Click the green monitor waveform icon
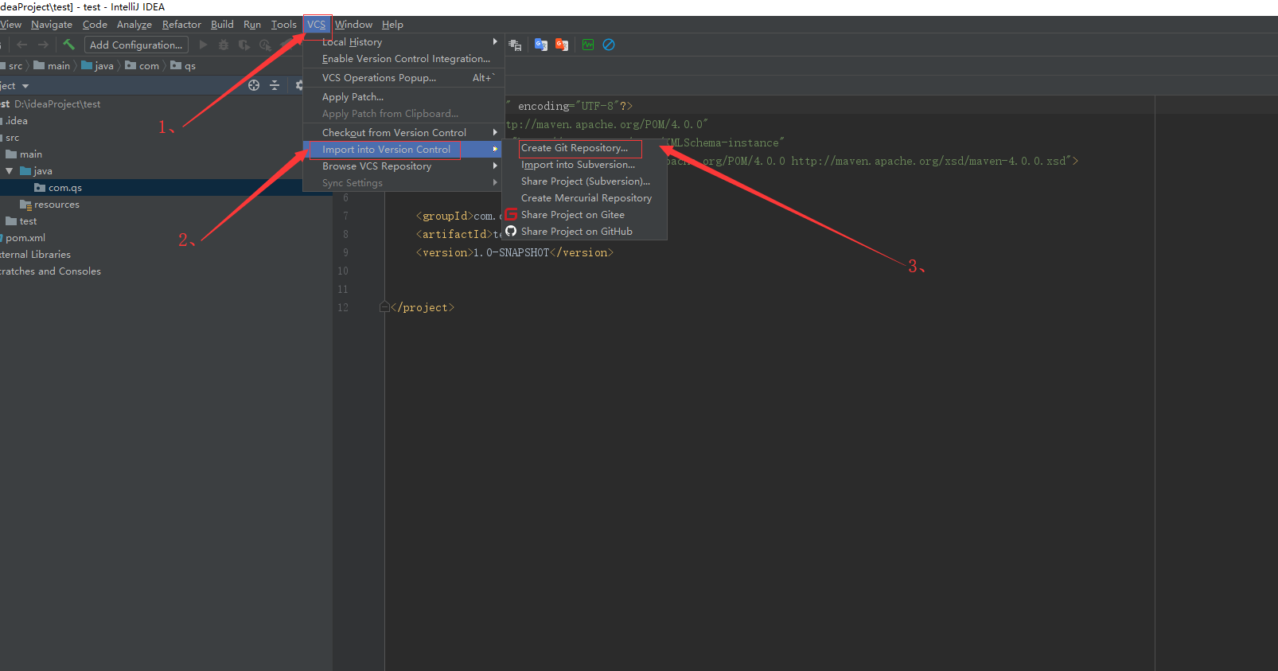1278x671 pixels. (x=588, y=45)
